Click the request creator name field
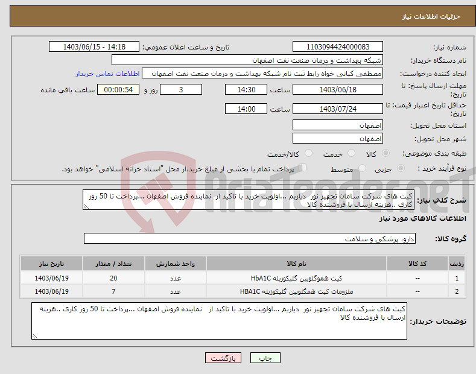476x374 pixels. coord(262,74)
